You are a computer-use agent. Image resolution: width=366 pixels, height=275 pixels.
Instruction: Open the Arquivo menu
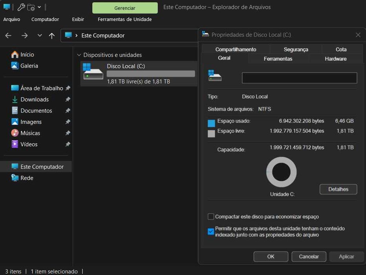(12, 19)
